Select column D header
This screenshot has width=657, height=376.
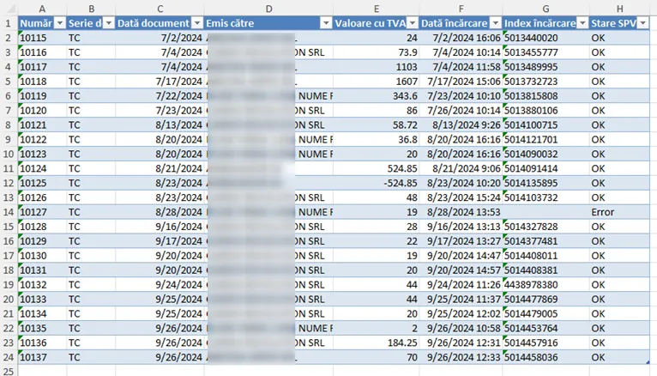pyautogui.click(x=268, y=9)
